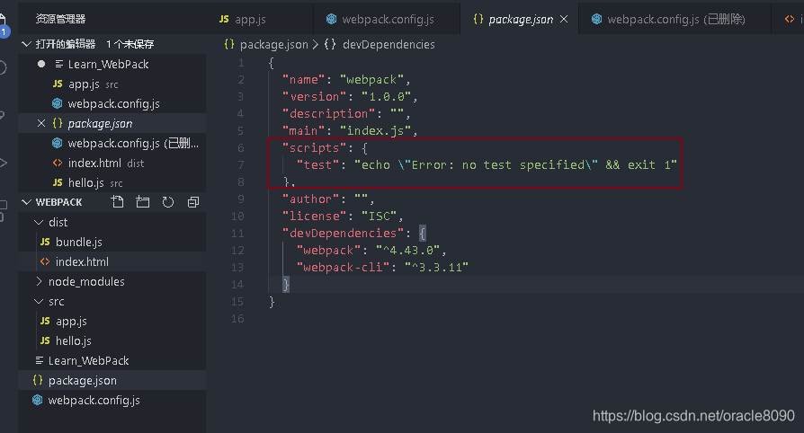Image resolution: width=804 pixels, height=433 pixels.
Task: Click the "main" value "index.js"
Action: coord(375,130)
